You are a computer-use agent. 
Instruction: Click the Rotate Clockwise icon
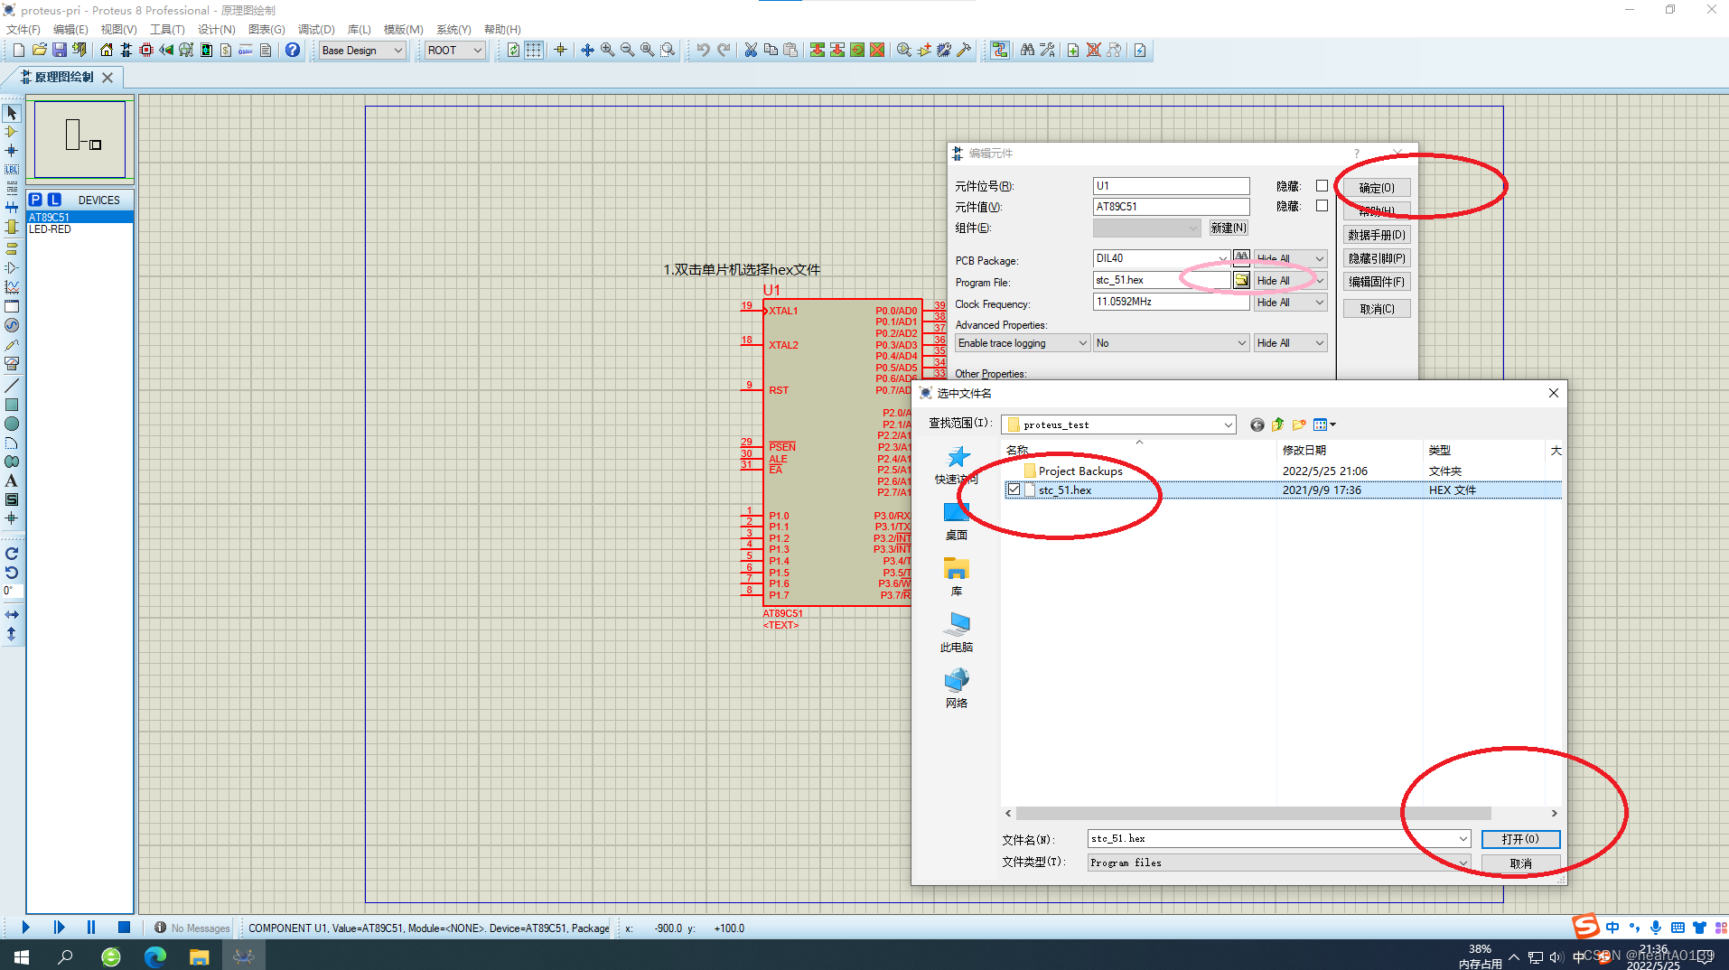point(12,554)
